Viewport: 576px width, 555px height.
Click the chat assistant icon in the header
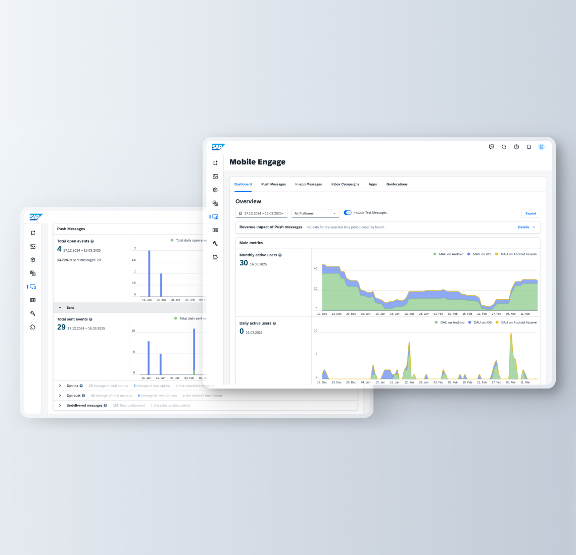point(491,147)
